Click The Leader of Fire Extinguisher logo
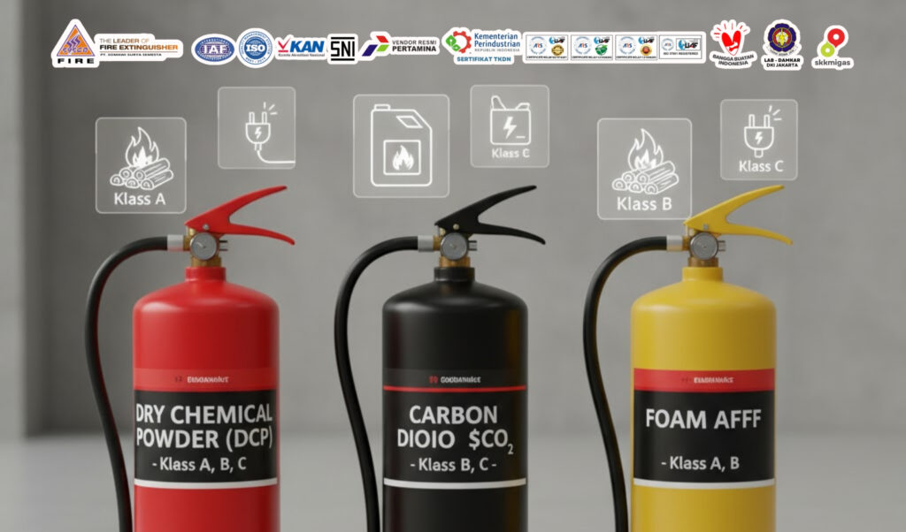906x532 pixels. coord(117,45)
